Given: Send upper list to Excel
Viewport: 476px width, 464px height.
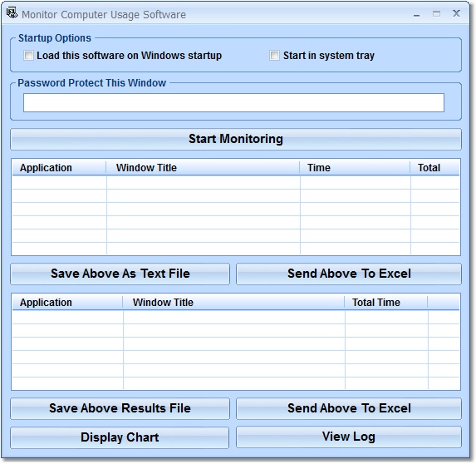Looking at the screenshot, I should (x=349, y=274).
